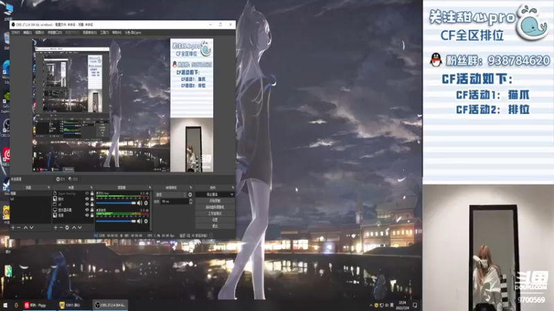The width and height of the screenshot is (554, 311).
Task: Switch to OBS taskbar button
Action: tap(110, 305)
